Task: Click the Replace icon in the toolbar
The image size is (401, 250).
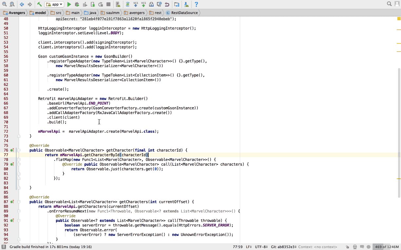Action: (x=12, y=4)
